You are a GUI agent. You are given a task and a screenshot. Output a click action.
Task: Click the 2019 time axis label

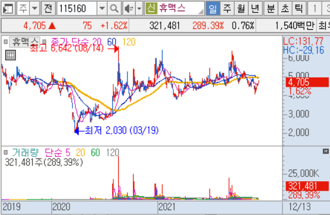click(x=11, y=207)
